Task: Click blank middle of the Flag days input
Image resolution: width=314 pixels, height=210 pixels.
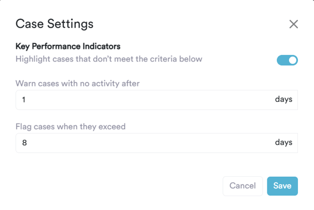Action: click(150, 143)
